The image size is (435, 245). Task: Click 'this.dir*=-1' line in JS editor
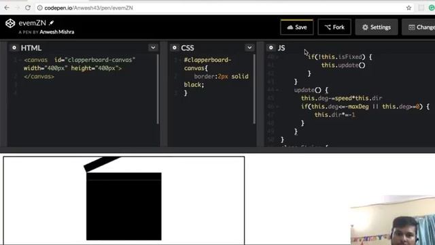point(335,115)
